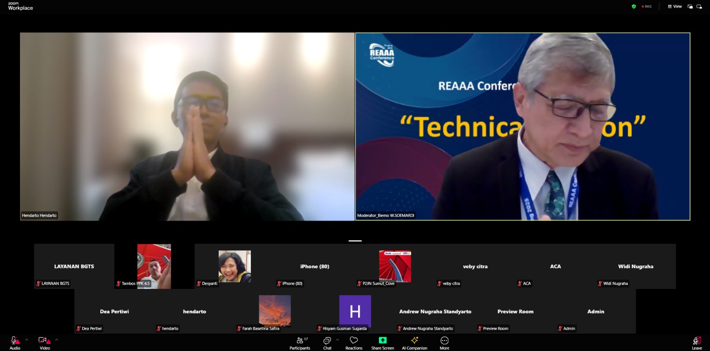Select the Moderator Biemo W.SOEMARDI video

coord(522,126)
